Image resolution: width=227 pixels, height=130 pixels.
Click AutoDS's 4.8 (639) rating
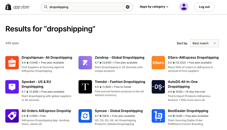point(175,92)
